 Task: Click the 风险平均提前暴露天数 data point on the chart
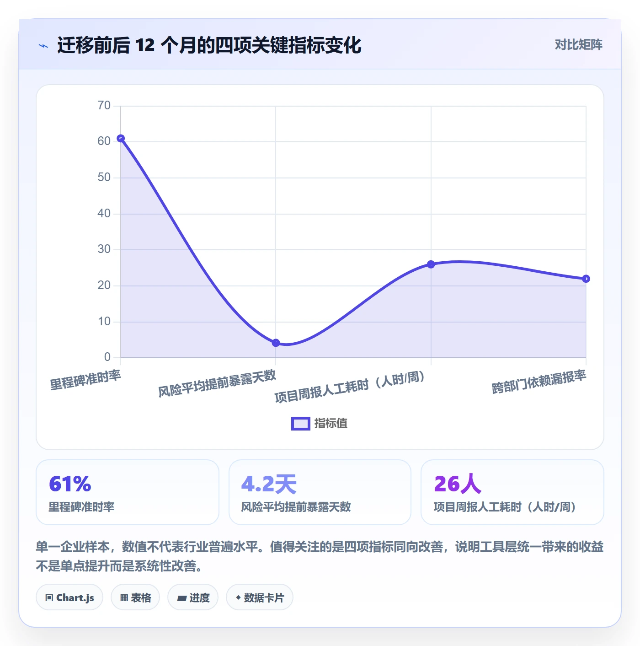point(276,343)
